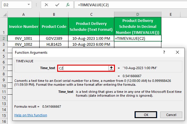Close the Function Arguments dialog
The height and width of the screenshot is (124, 187).
[177, 52]
